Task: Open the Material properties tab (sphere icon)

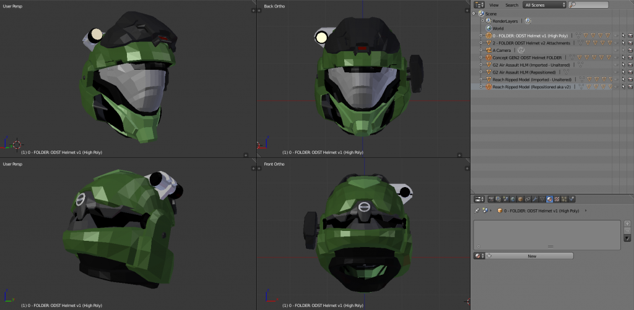Action: (x=550, y=199)
